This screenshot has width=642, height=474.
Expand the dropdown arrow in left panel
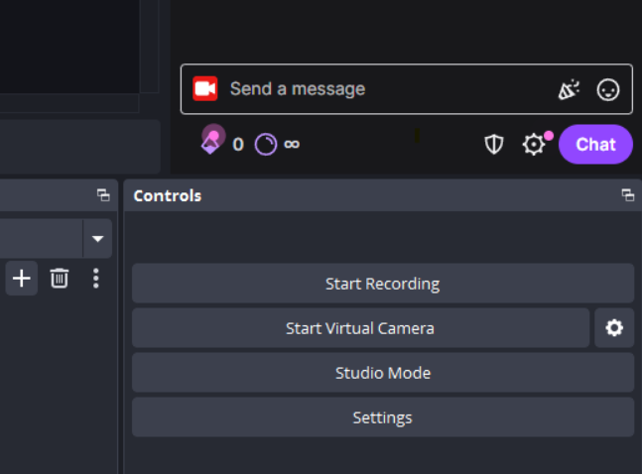pyautogui.click(x=97, y=238)
